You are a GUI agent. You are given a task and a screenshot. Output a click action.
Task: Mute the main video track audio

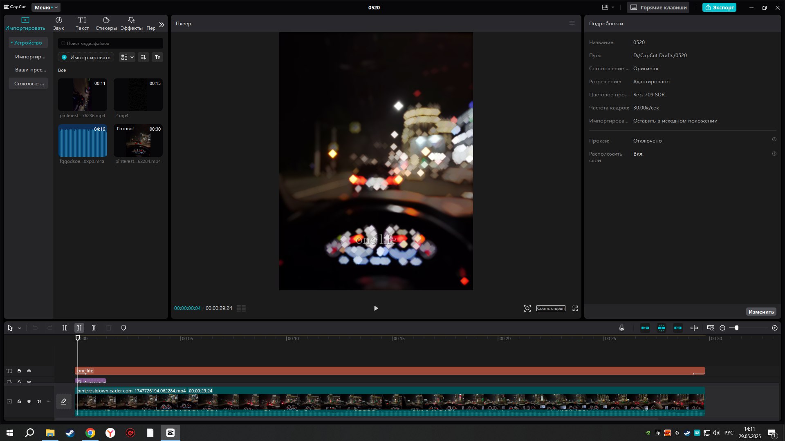pos(39,401)
